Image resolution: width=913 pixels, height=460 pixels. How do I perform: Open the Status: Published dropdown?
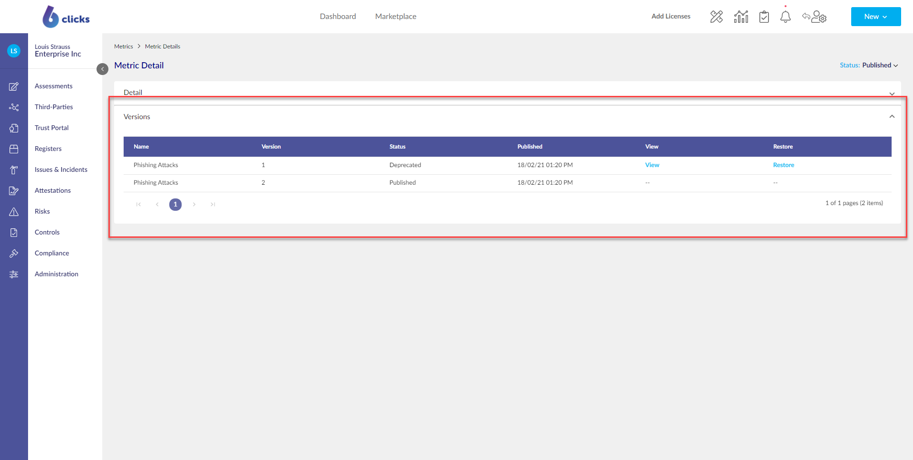869,66
